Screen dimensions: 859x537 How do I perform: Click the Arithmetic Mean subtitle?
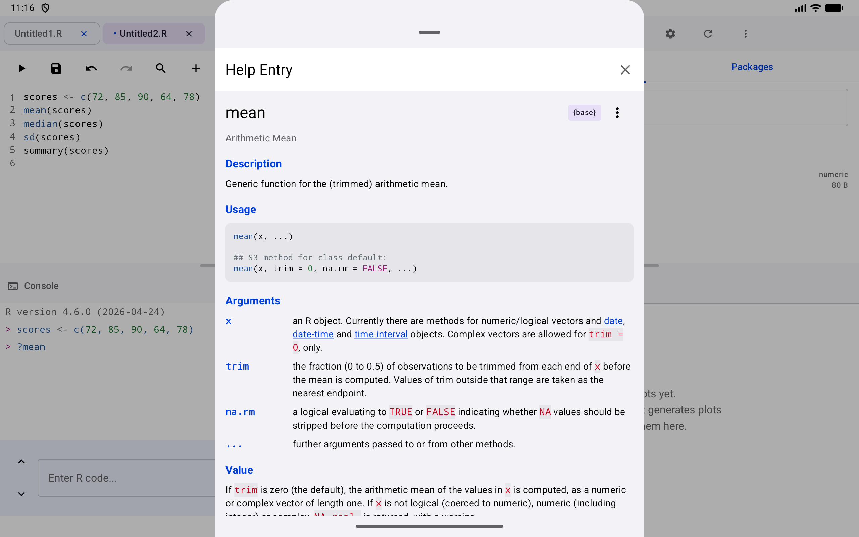(261, 138)
